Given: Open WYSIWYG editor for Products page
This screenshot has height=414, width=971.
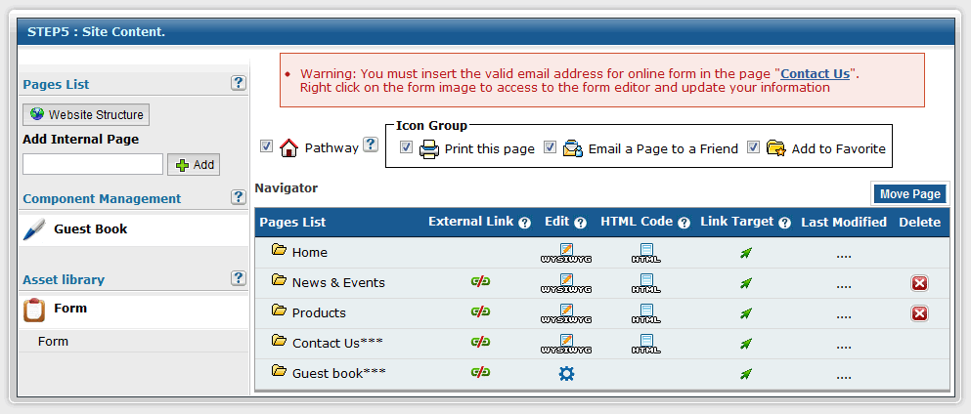Looking at the screenshot, I should pyautogui.click(x=566, y=313).
